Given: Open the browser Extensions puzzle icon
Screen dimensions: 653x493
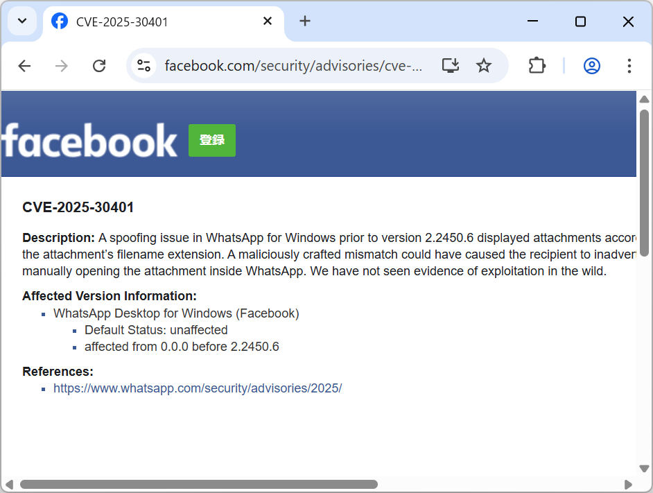Looking at the screenshot, I should 537,65.
